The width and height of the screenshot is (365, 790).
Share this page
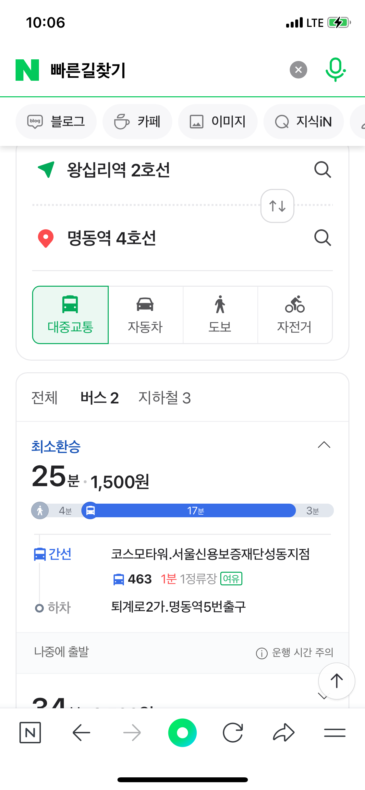284,733
